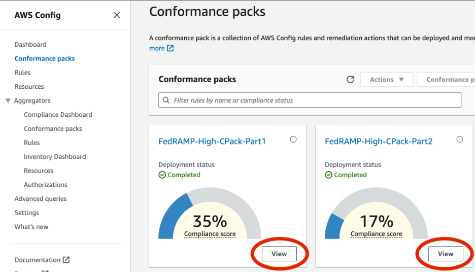Go to Dashboard in the sidebar
The height and width of the screenshot is (272, 475).
[30, 44]
